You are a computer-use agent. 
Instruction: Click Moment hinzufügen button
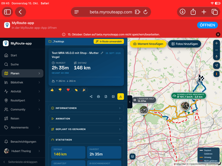tap(148, 44)
